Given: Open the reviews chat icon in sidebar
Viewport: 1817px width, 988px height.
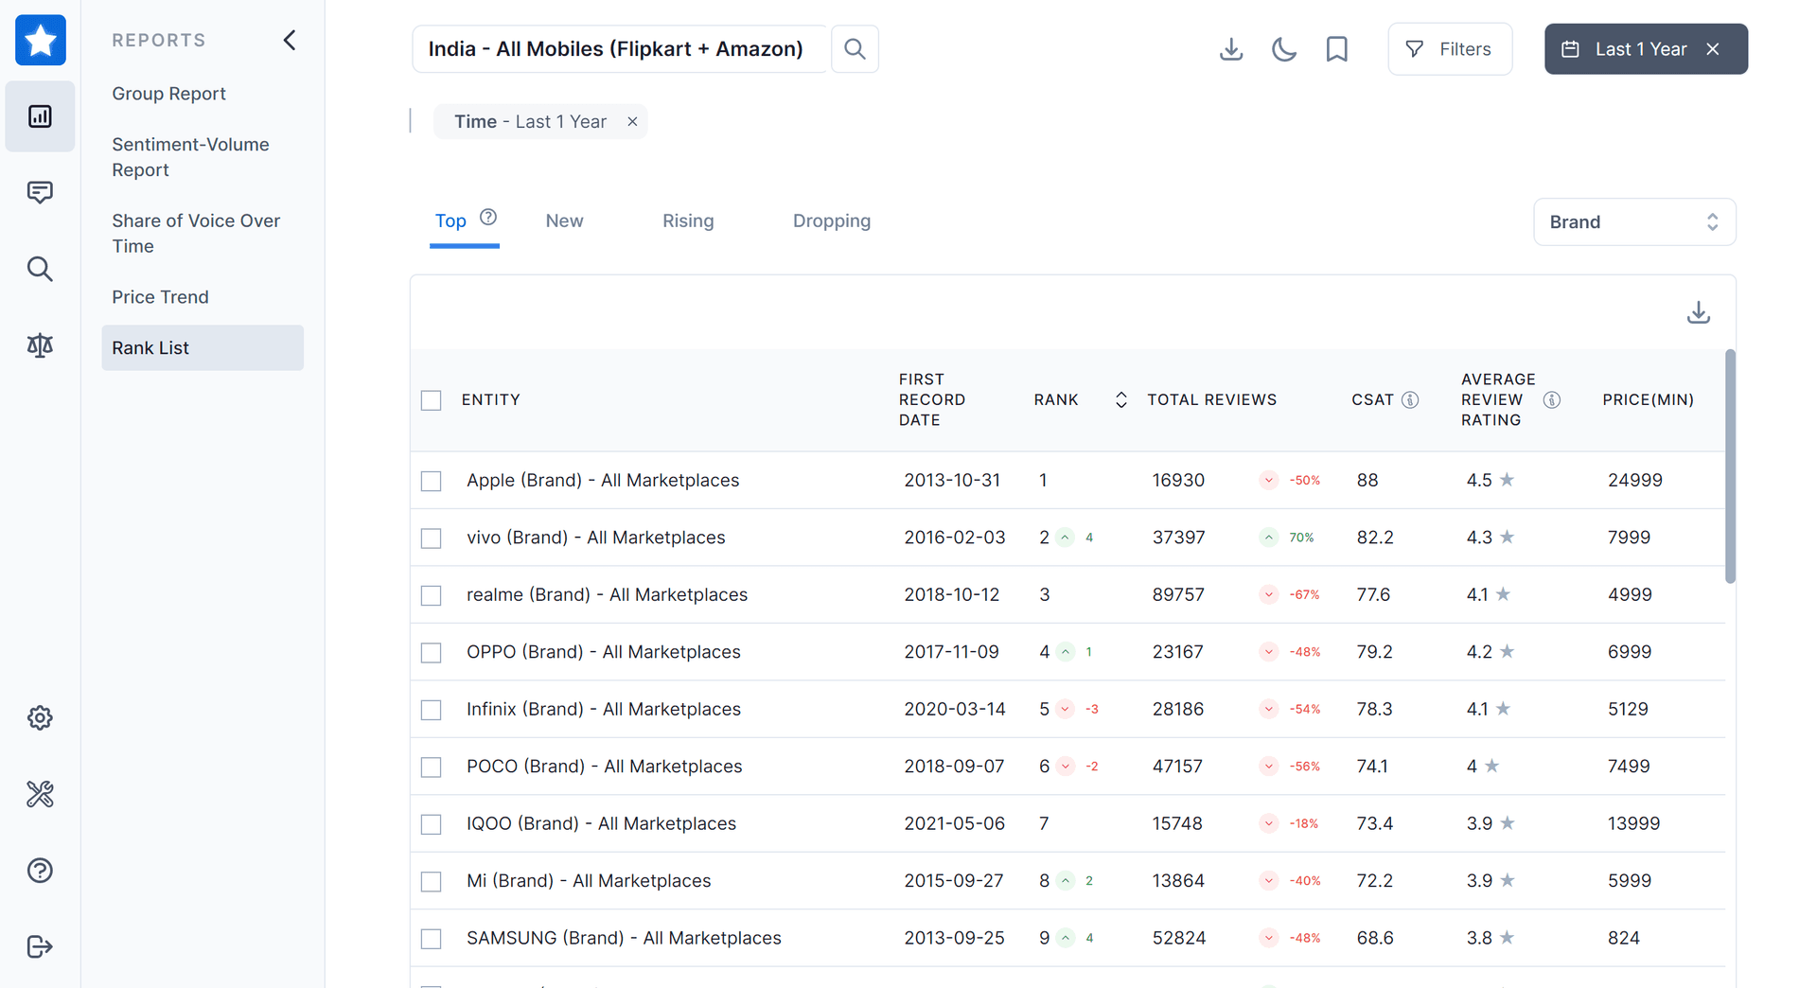Looking at the screenshot, I should point(40,192).
